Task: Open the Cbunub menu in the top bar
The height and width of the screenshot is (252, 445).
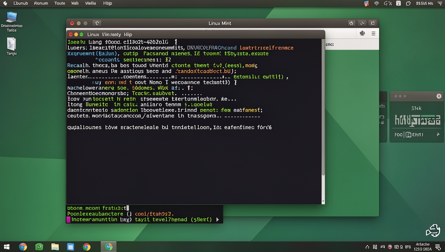Action: tap(21, 3)
